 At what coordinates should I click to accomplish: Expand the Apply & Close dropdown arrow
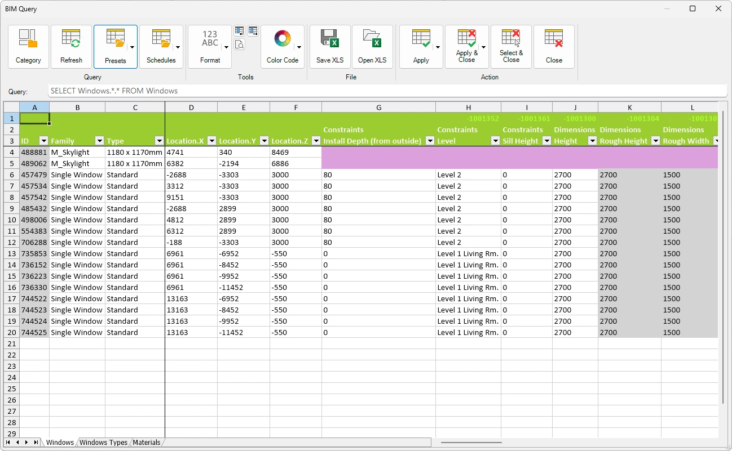tap(484, 47)
